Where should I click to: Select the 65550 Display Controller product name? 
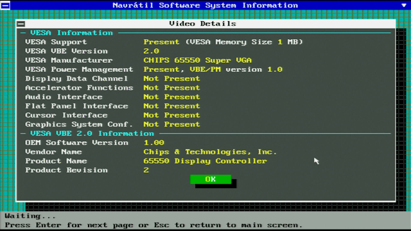pos(205,161)
